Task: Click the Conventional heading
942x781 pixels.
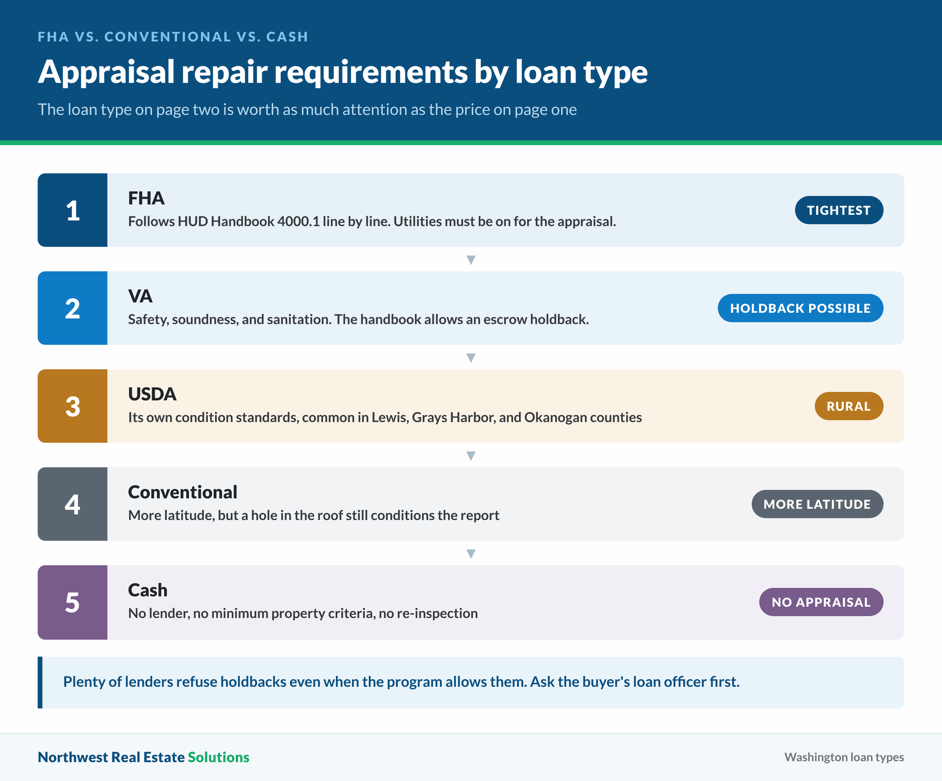Action: click(x=183, y=492)
